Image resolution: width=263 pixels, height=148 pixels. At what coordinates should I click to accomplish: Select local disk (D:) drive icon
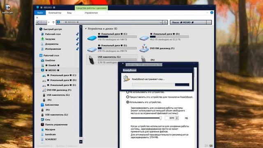[144, 38]
